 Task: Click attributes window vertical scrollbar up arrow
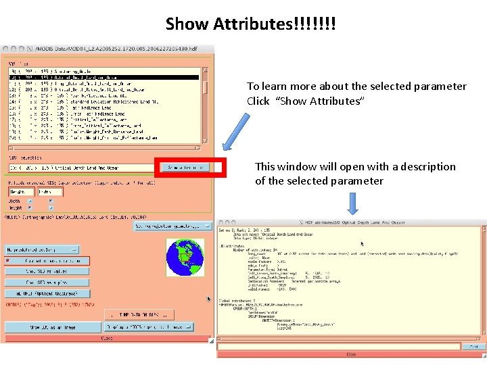pyautogui.click(x=484, y=229)
